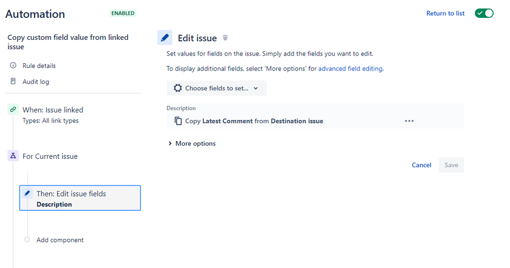510x268 pixels.
Task: Click the Audit log document icon
Action: coord(13,82)
